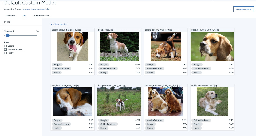This screenshot has height=136, width=256.
Task: Open the Implementation tab
Action: [x=41, y=15]
